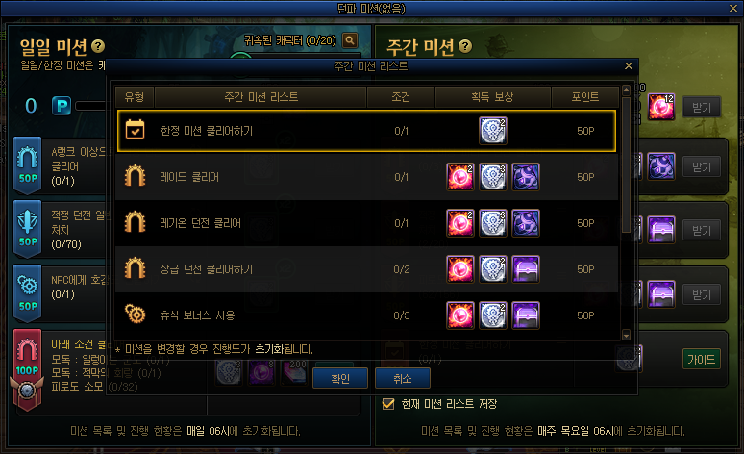Click the weekly mission help question mark icon
The image size is (744, 454).
pyautogui.click(x=465, y=46)
